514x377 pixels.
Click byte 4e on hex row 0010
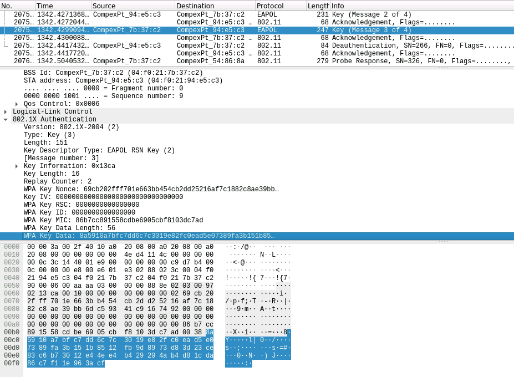pyautogui.click(x=128, y=254)
